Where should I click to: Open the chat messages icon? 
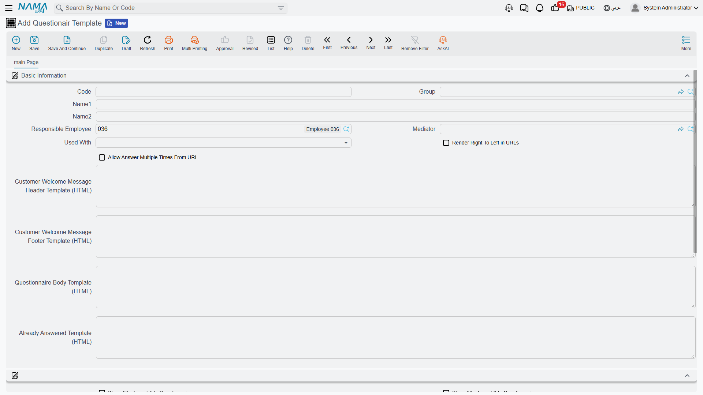click(524, 8)
